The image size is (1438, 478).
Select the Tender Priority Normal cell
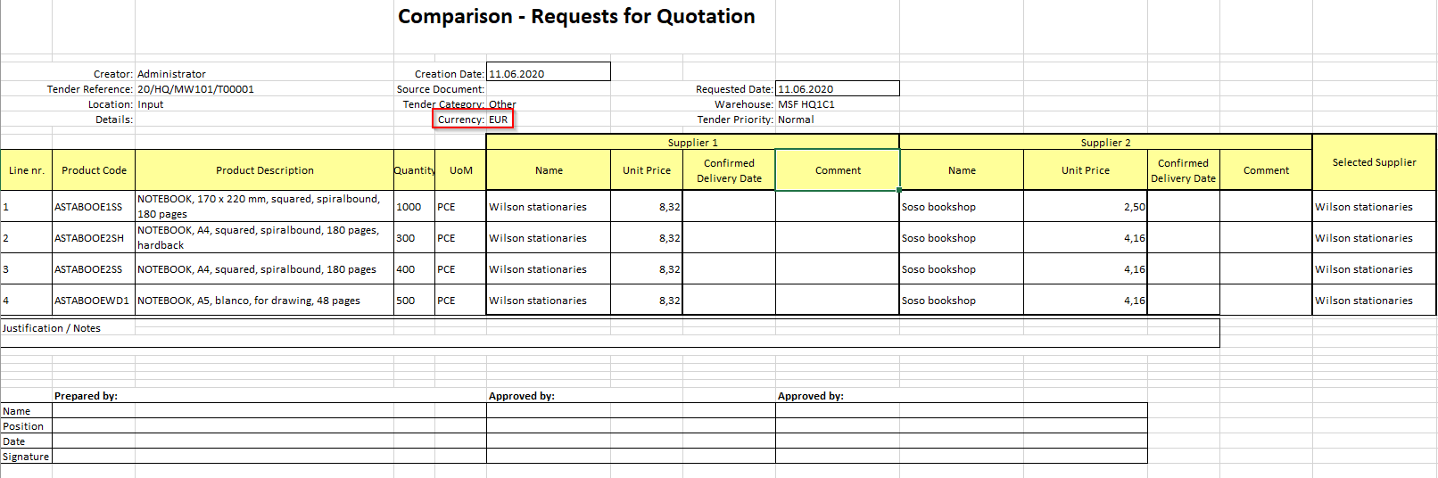pyautogui.click(x=796, y=119)
